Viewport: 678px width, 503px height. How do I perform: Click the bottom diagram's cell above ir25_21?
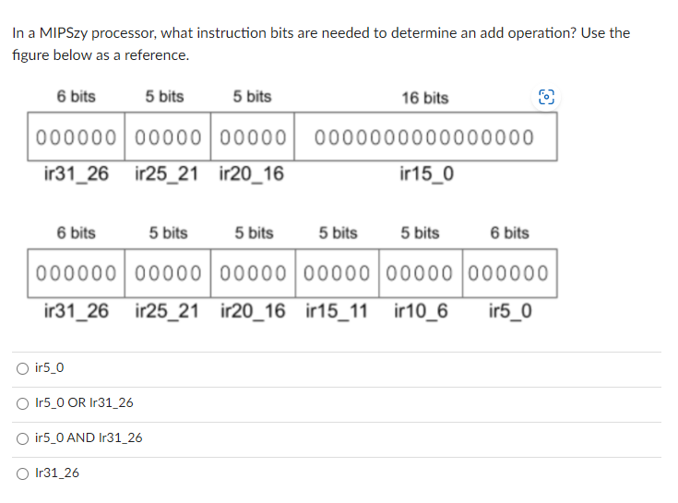(x=168, y=273)
